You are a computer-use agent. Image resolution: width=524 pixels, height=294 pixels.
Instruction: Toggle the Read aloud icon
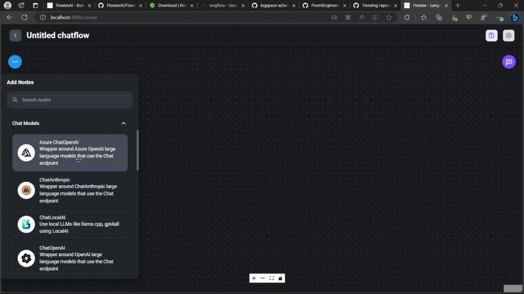pyautogui.click(x=362, y=17)
